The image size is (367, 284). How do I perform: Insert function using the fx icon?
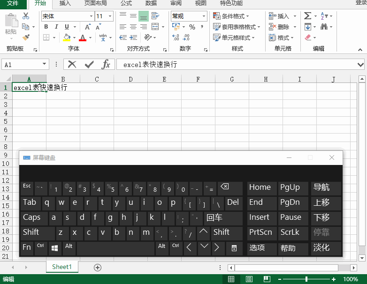click(x=106, y=64)
